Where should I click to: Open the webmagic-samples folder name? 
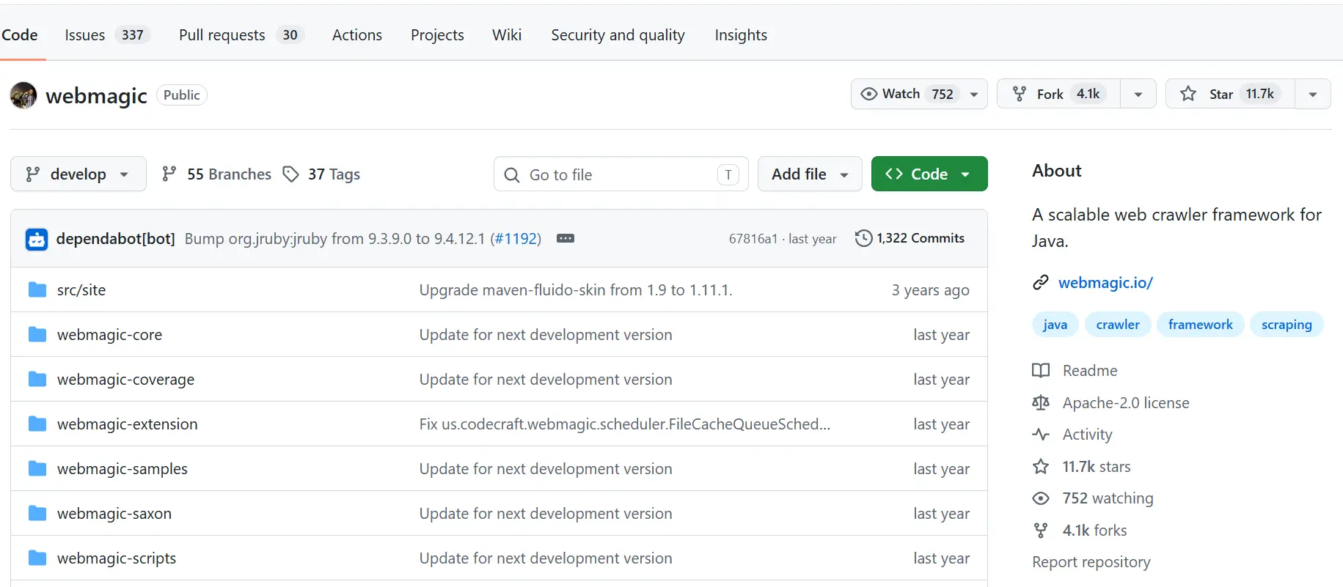[122, 469]
